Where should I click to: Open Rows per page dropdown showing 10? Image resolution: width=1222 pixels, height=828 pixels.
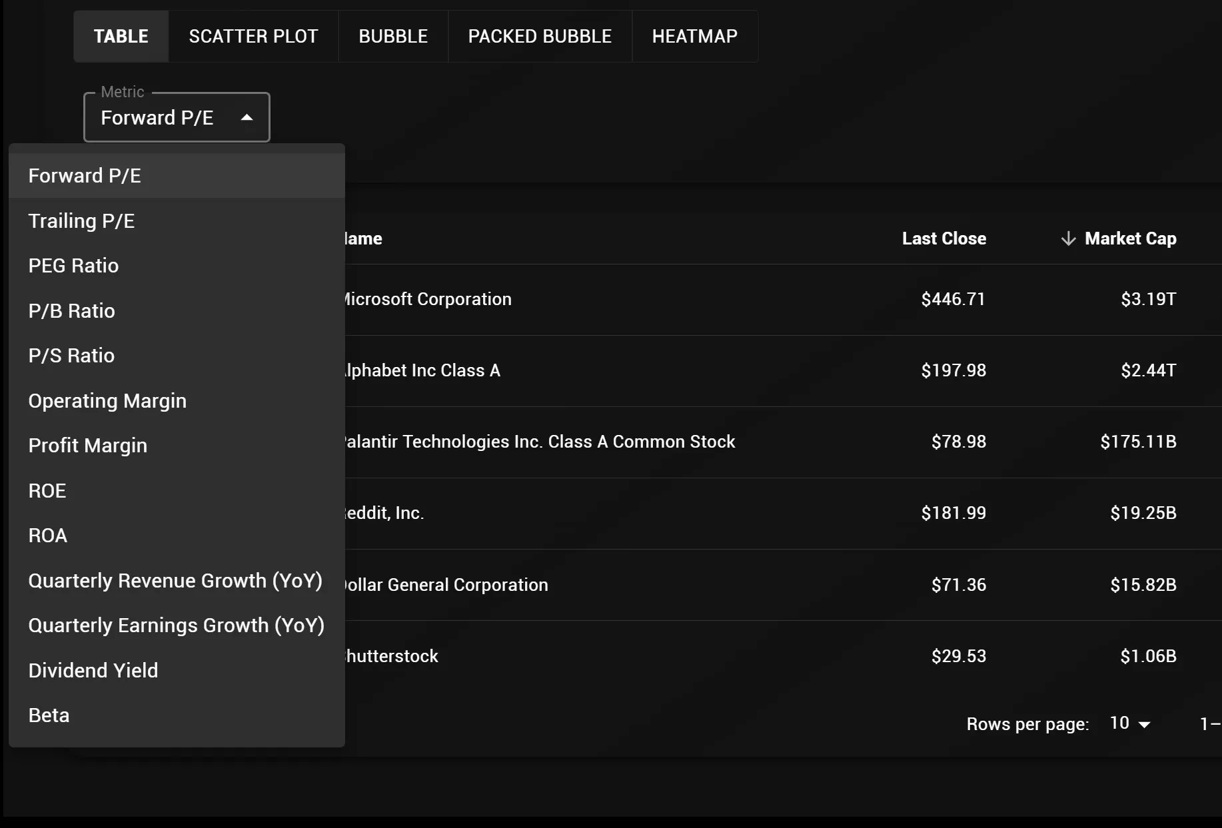tap(1130, 723)
